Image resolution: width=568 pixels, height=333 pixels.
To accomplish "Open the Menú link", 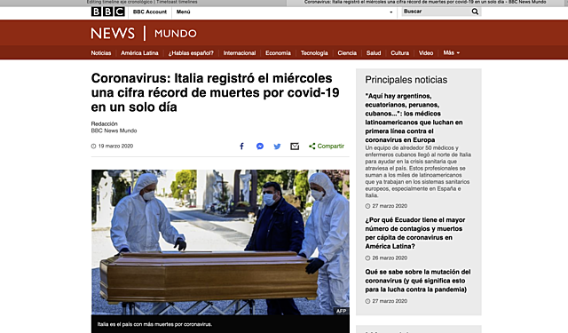I will tap(184, 12).
